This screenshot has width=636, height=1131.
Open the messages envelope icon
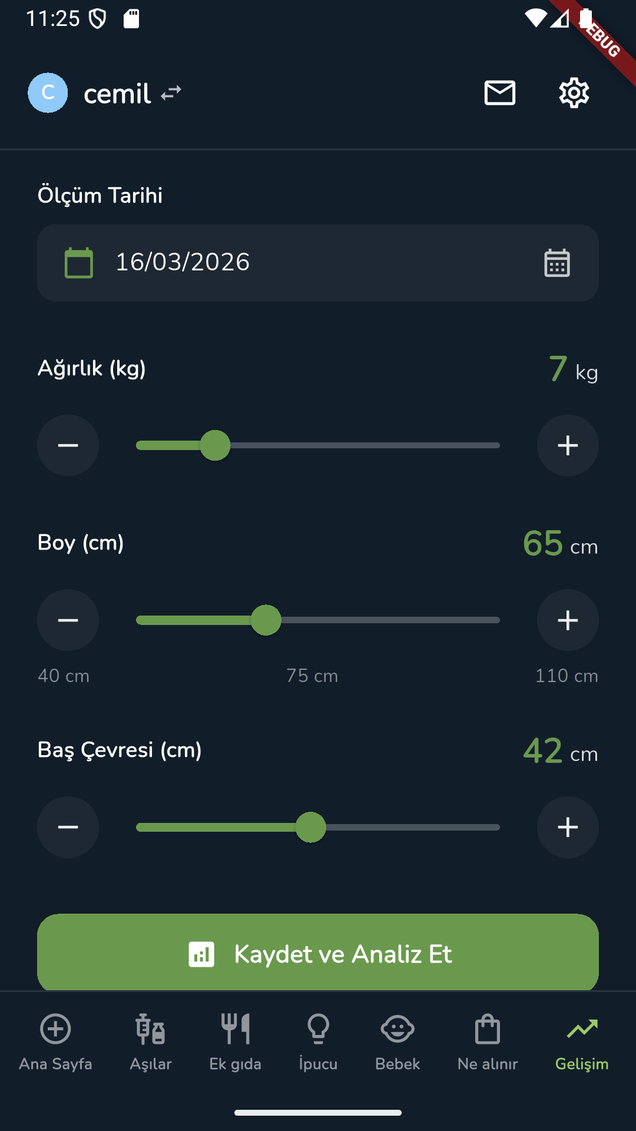499,93
